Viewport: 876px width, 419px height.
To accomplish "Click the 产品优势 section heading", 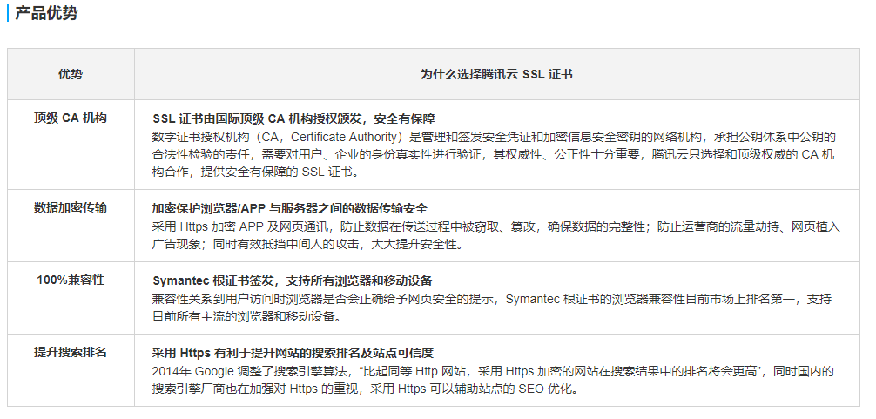I will pyautogui.click(x=46, y=13).
